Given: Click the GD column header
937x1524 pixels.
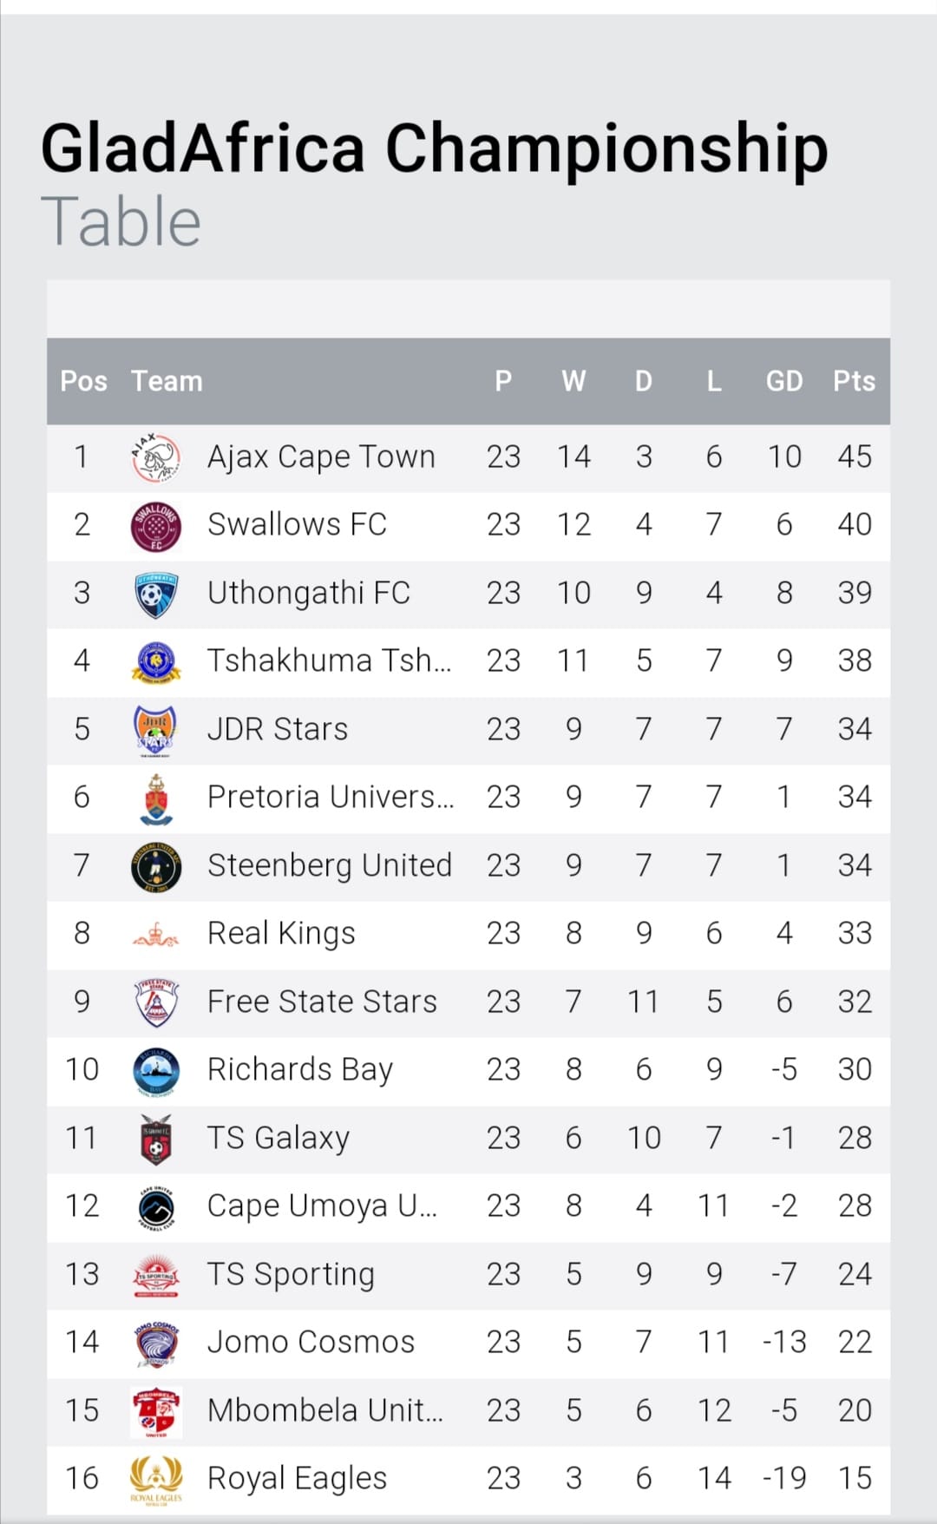Looking at the screenshot, I should pos(783,381).
